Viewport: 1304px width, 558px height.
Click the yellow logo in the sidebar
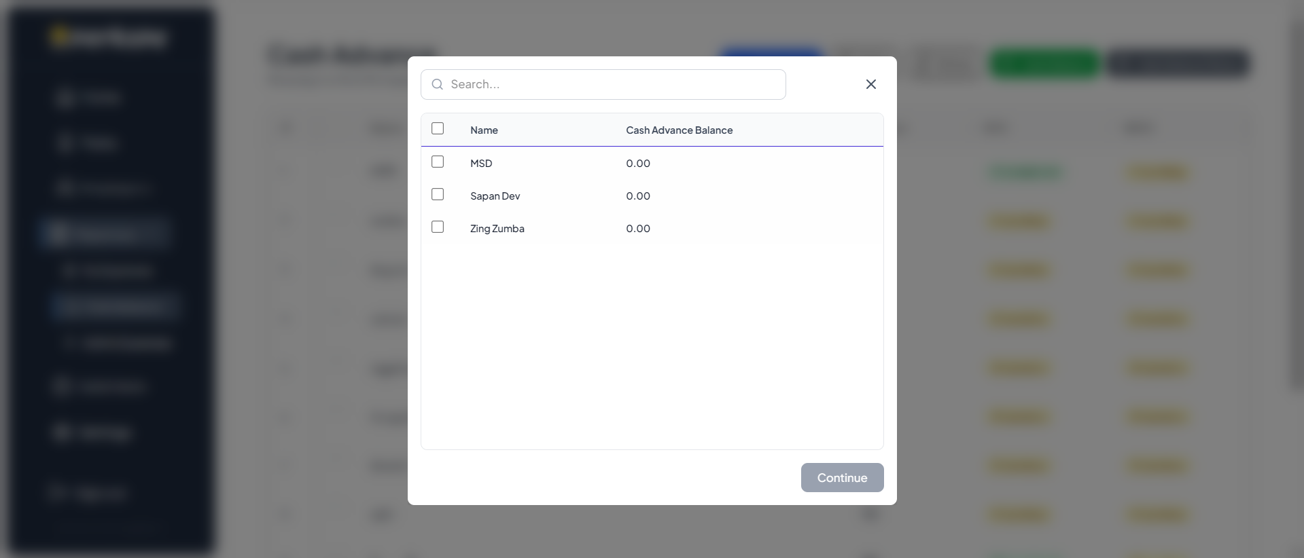60,36
